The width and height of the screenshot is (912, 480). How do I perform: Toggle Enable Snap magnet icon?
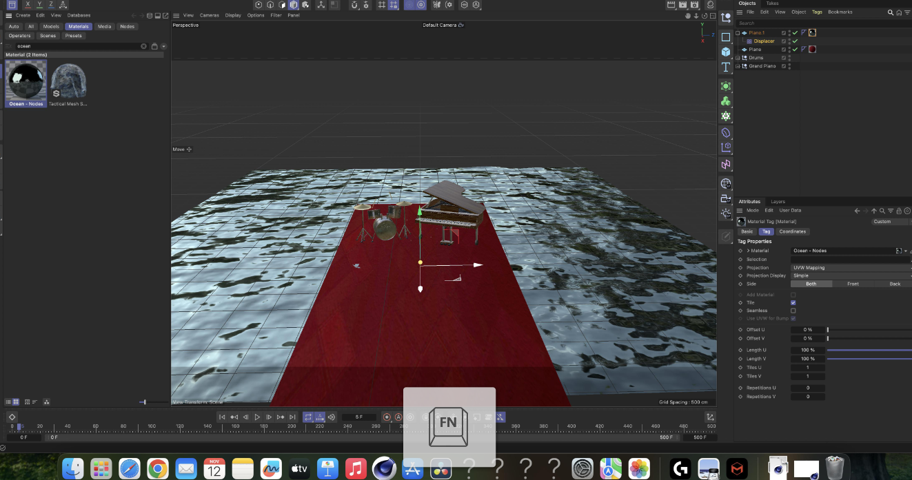point(354,5)
